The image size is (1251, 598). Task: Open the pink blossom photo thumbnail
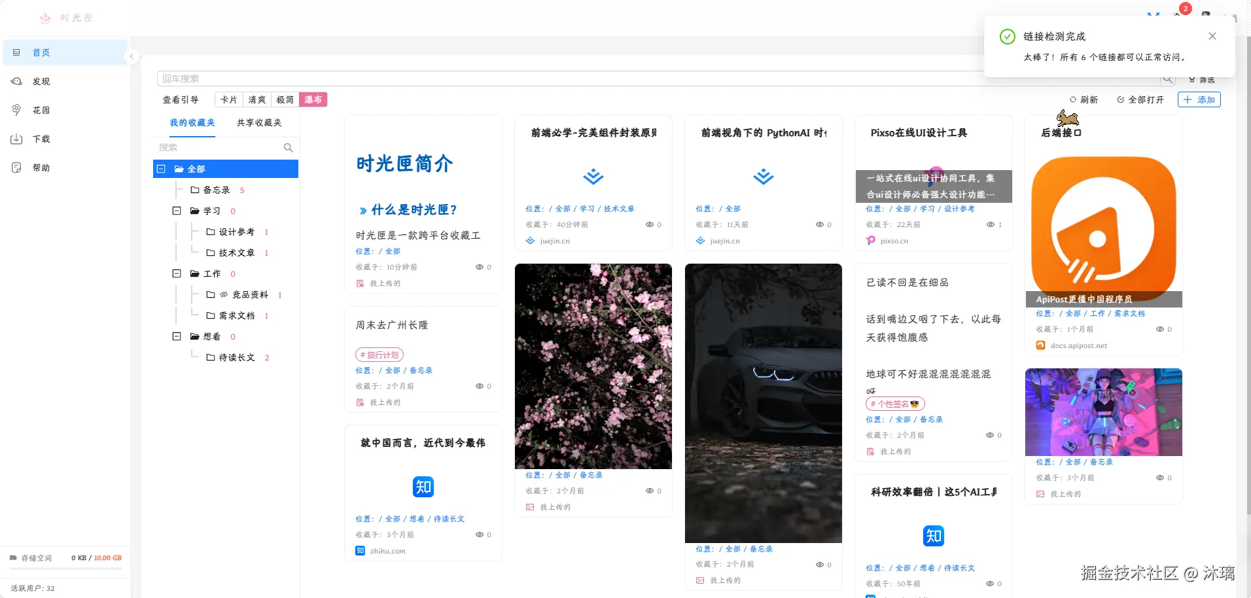593,366
